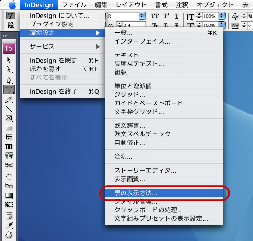Open クリップボードの処理... preferences
This screenshot has height=241, width=253.
(164, 210)
